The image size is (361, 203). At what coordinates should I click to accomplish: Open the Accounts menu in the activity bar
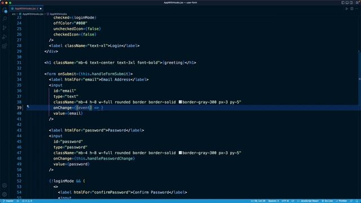[x=5, y=186]
